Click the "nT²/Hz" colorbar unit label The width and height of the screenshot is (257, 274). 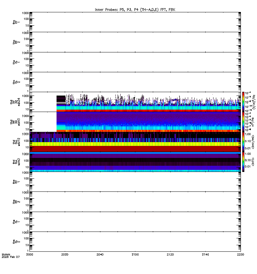pyautogui.click(x=253, y=122)
